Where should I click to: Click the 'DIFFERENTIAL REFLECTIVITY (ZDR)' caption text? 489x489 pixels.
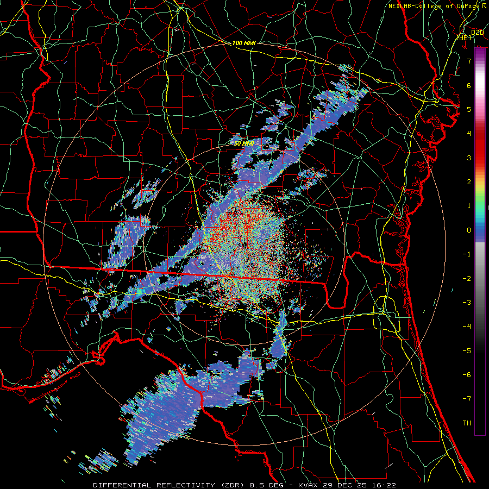coord(170,485)
